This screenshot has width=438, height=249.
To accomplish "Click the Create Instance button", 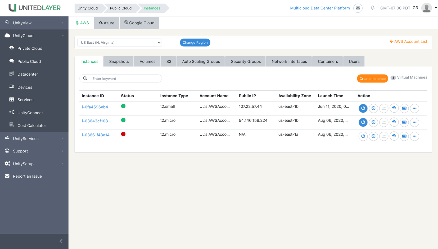I will [x=372, y=79].
